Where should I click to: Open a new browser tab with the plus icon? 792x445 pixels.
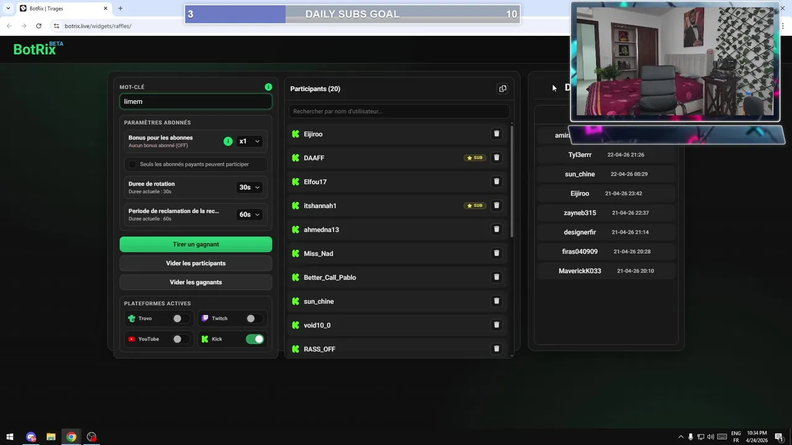[120, 8]
